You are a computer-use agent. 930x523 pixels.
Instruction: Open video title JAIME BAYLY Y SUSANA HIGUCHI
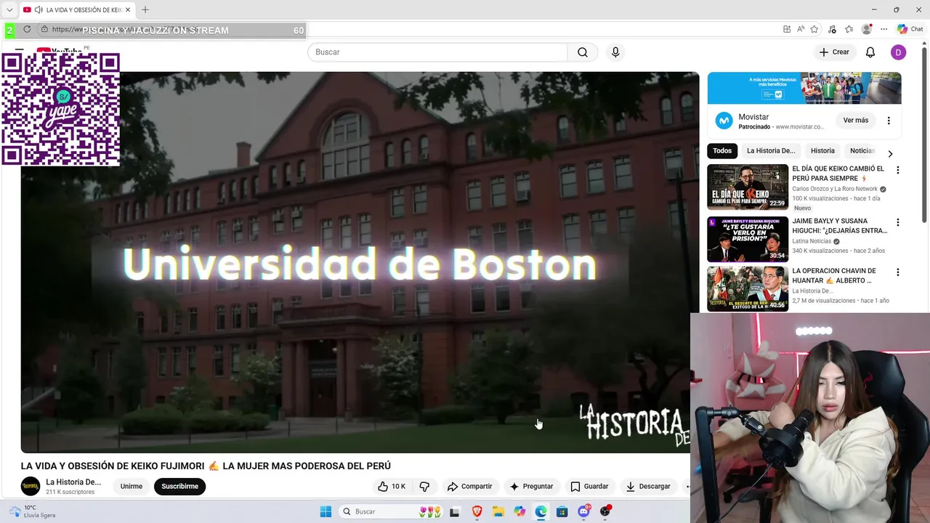coord(840,225)
